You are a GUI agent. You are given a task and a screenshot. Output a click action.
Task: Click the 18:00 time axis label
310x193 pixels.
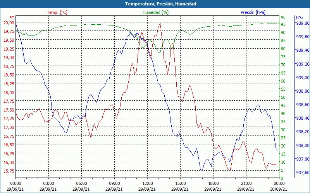click(214, 184)
